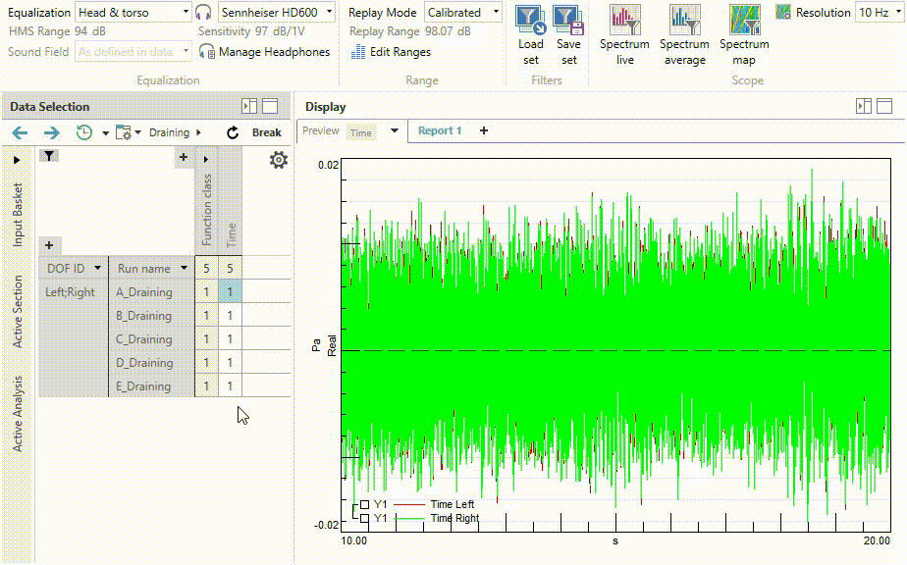Click the history clock icon
The width and height of the screenshot is (907, 565).
84,133
